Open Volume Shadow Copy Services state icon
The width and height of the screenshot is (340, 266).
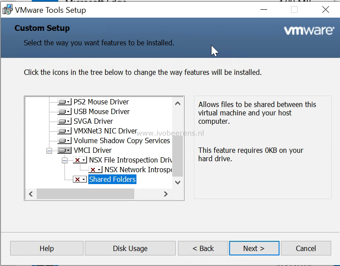(64, 141)
